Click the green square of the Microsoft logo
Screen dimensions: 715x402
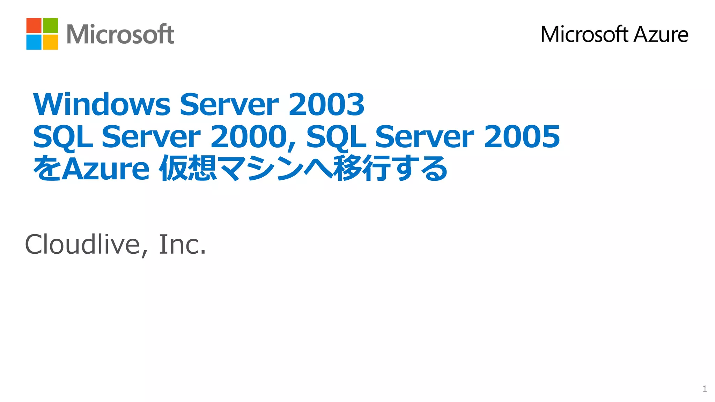(50, 25)
